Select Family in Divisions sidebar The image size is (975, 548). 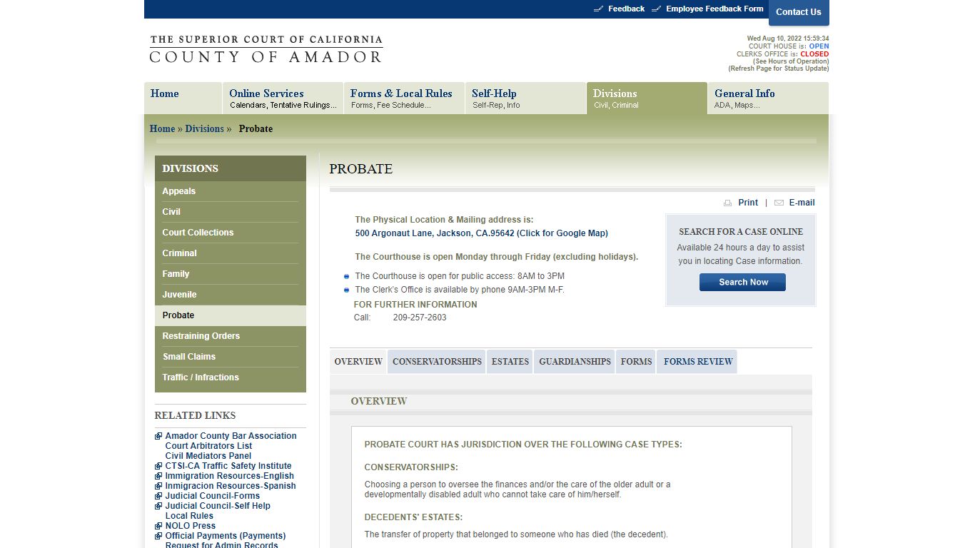(231, 274)
